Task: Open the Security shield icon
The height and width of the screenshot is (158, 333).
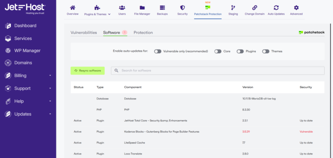Action: 182,8
